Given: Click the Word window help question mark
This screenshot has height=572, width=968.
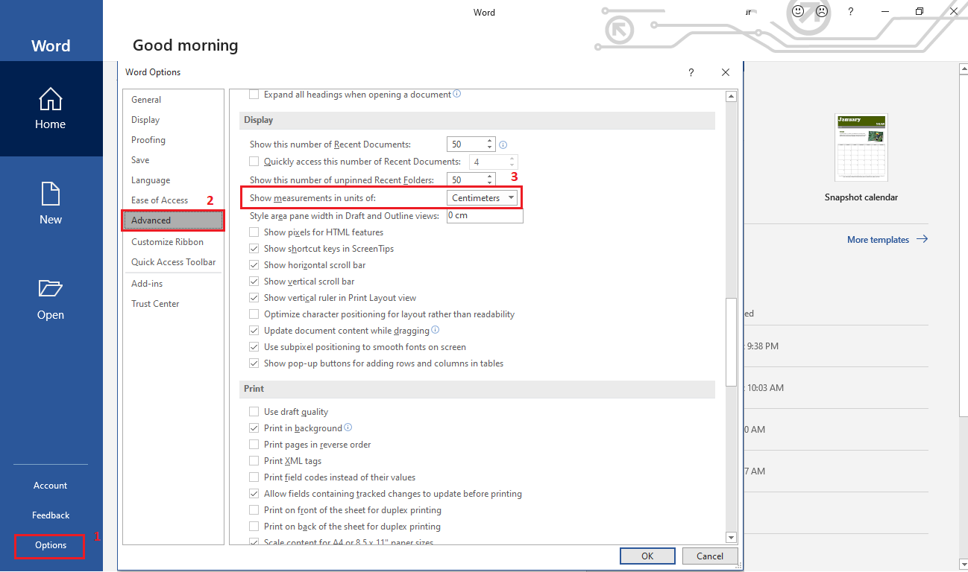Looking at the screenshot, I should pos(851,12).
